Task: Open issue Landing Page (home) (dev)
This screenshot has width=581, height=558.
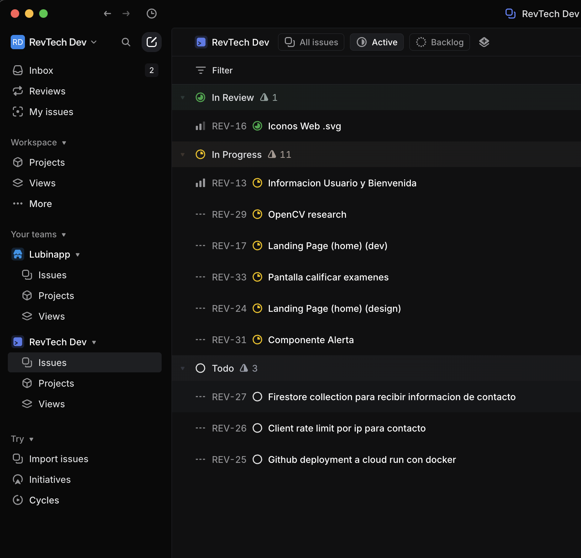Action: (x=328, y=246)
